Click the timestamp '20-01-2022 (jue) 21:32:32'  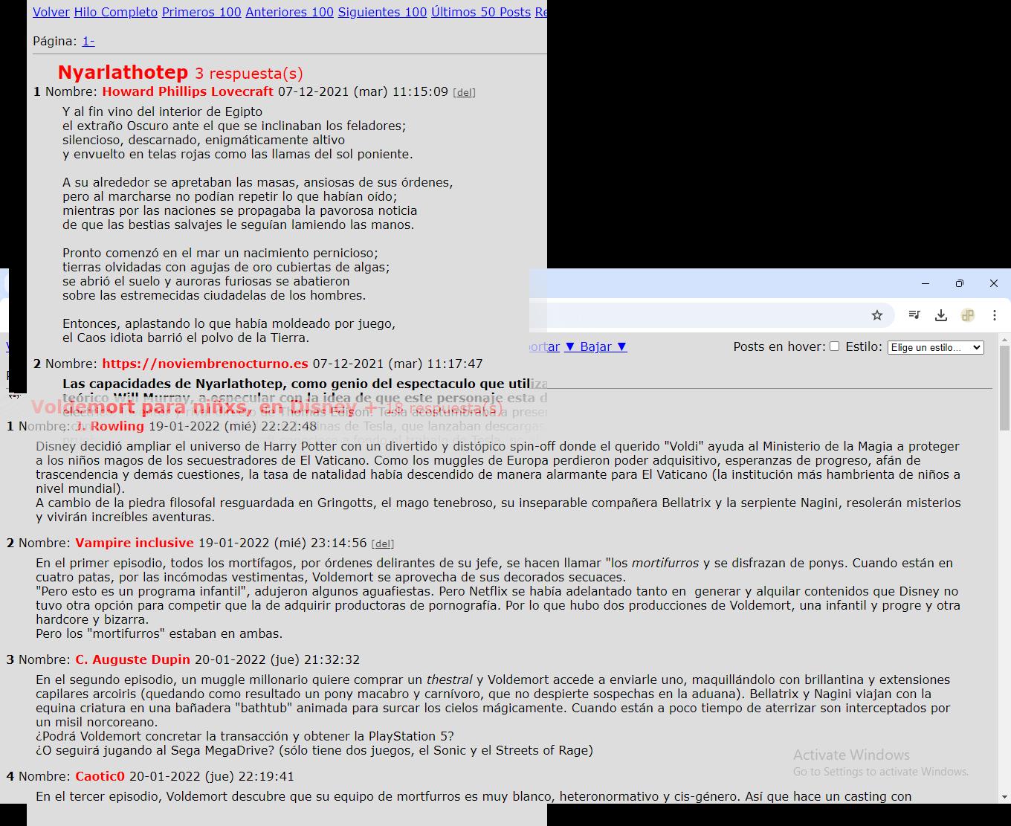[277, 659]
